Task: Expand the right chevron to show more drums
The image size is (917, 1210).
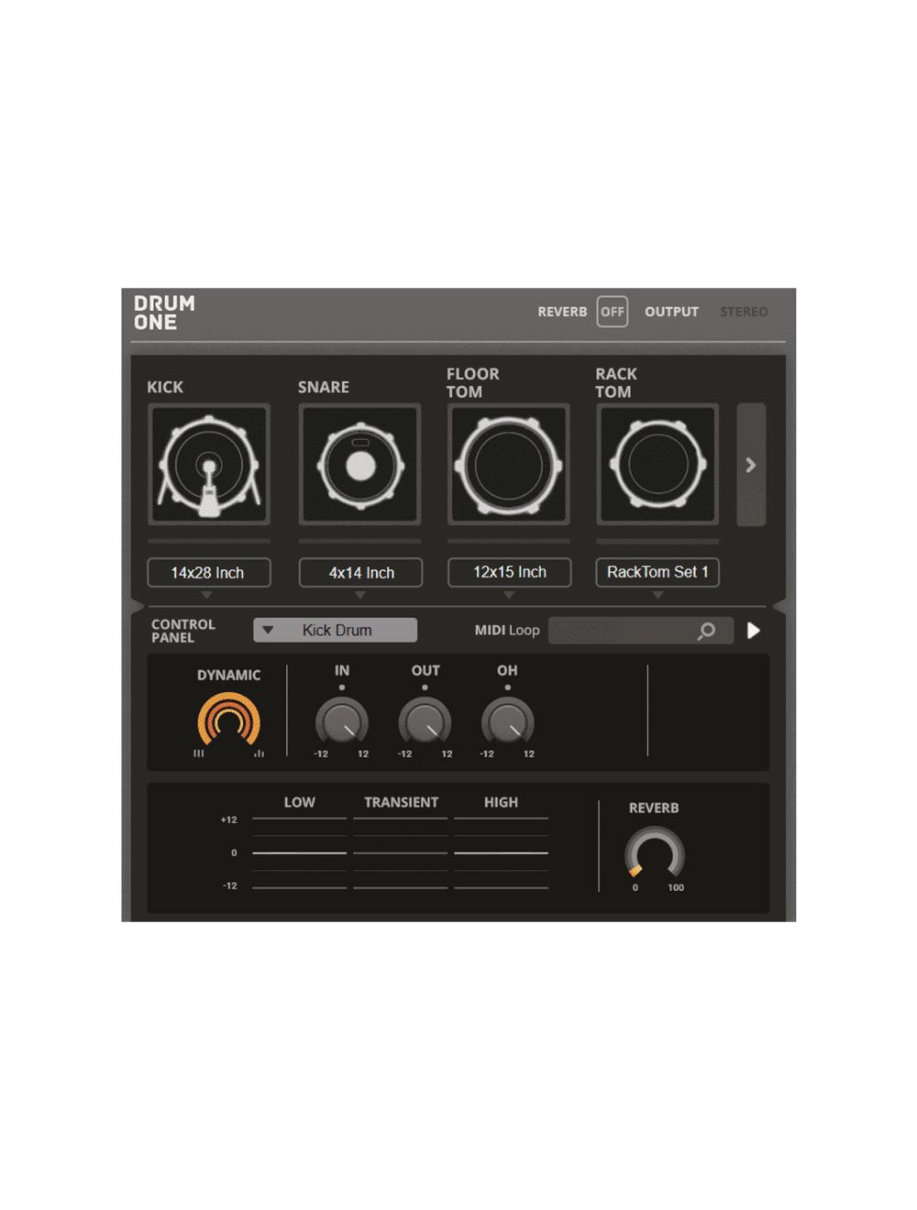Action: 751,465
